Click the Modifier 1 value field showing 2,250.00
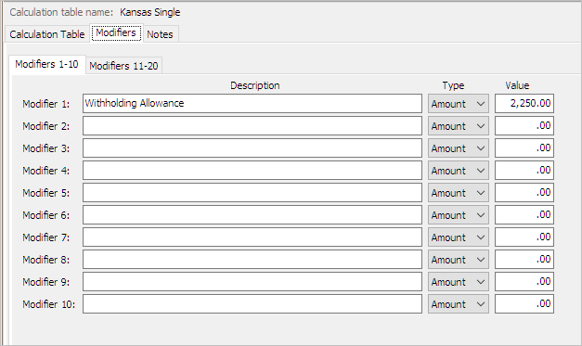The image size is (582, 346). pos(524,104)
